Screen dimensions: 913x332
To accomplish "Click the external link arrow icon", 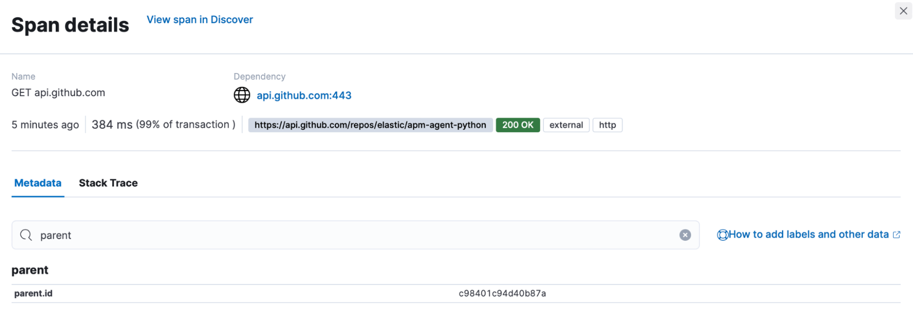I will click(x=897, y=234).
